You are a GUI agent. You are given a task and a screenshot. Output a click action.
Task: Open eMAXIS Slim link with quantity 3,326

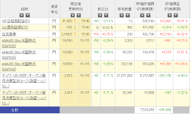pos(19,43)
